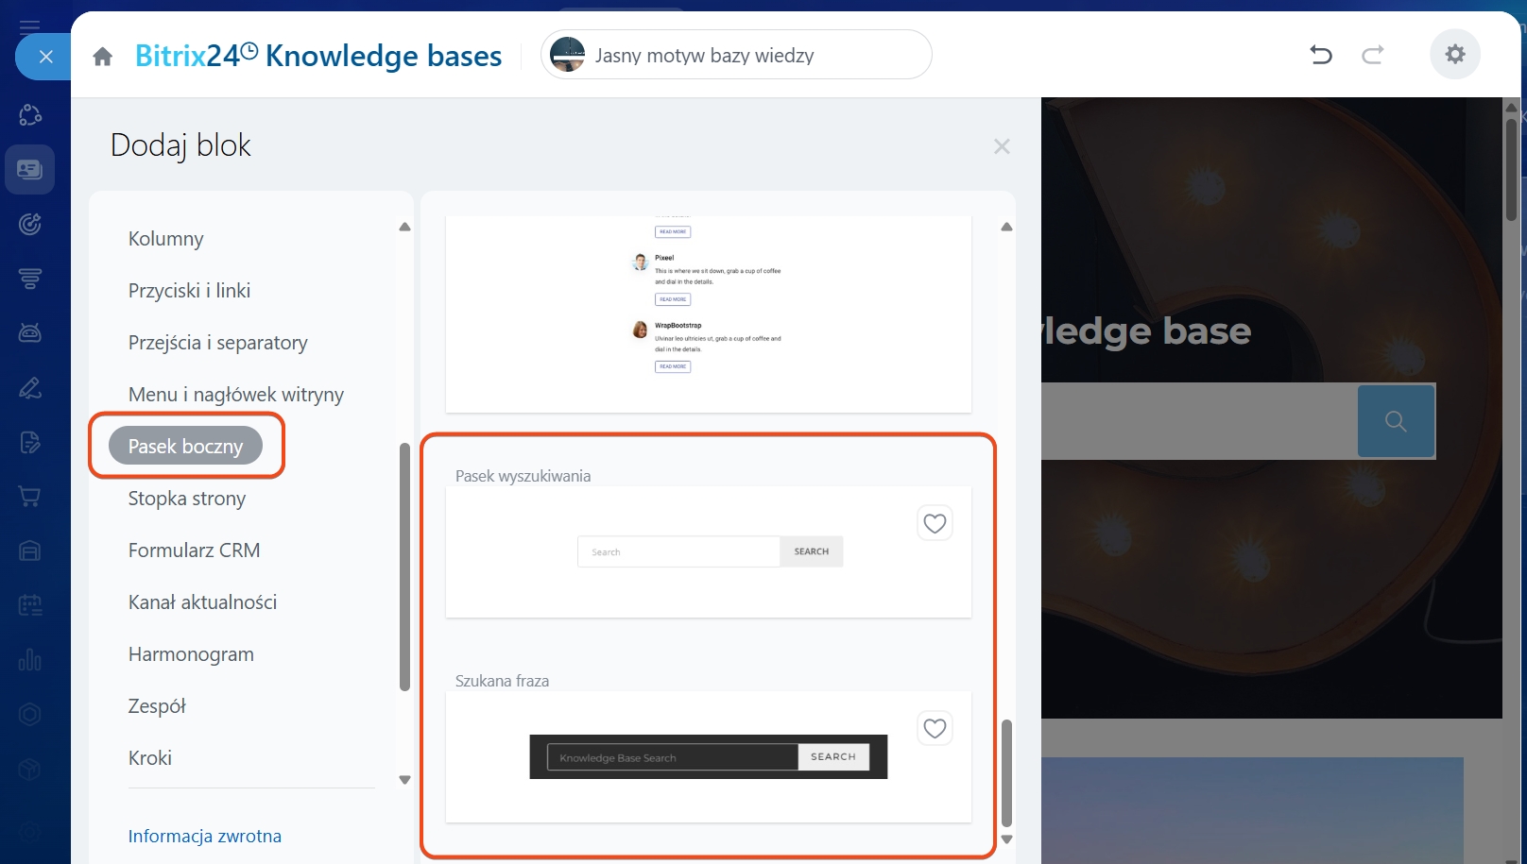Click the search input on the page preview

[1199, 421]
